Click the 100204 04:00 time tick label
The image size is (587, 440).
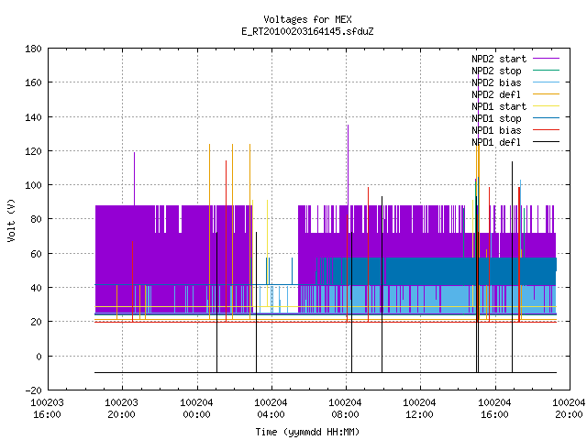[271, 409]
